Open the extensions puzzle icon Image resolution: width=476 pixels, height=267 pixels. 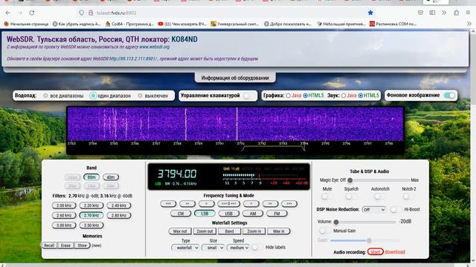[x=456, y=13]
